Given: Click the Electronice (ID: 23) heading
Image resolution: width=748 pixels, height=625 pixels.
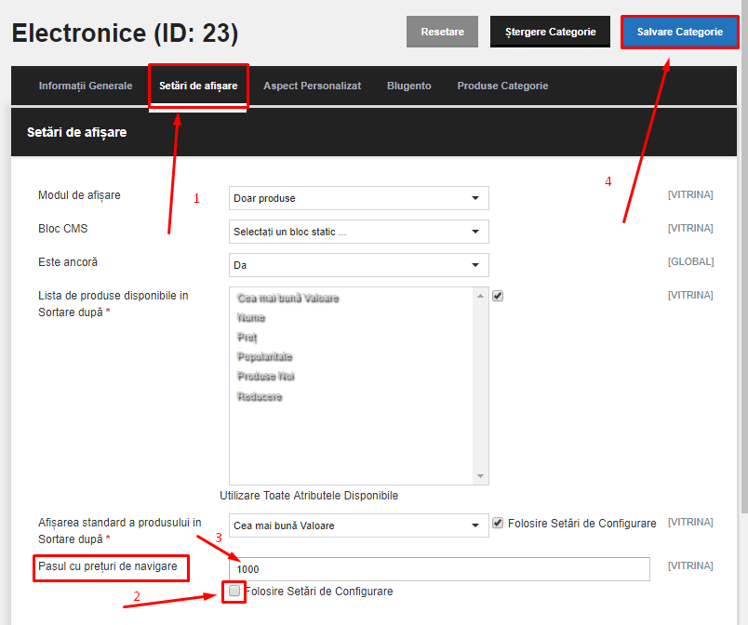Looking at the screenshot, I should (x=125, y=33).
